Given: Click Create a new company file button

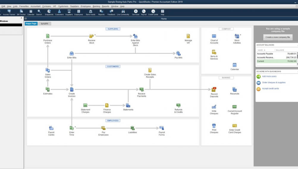Looking at the screenshot, I should coord(278,37).
